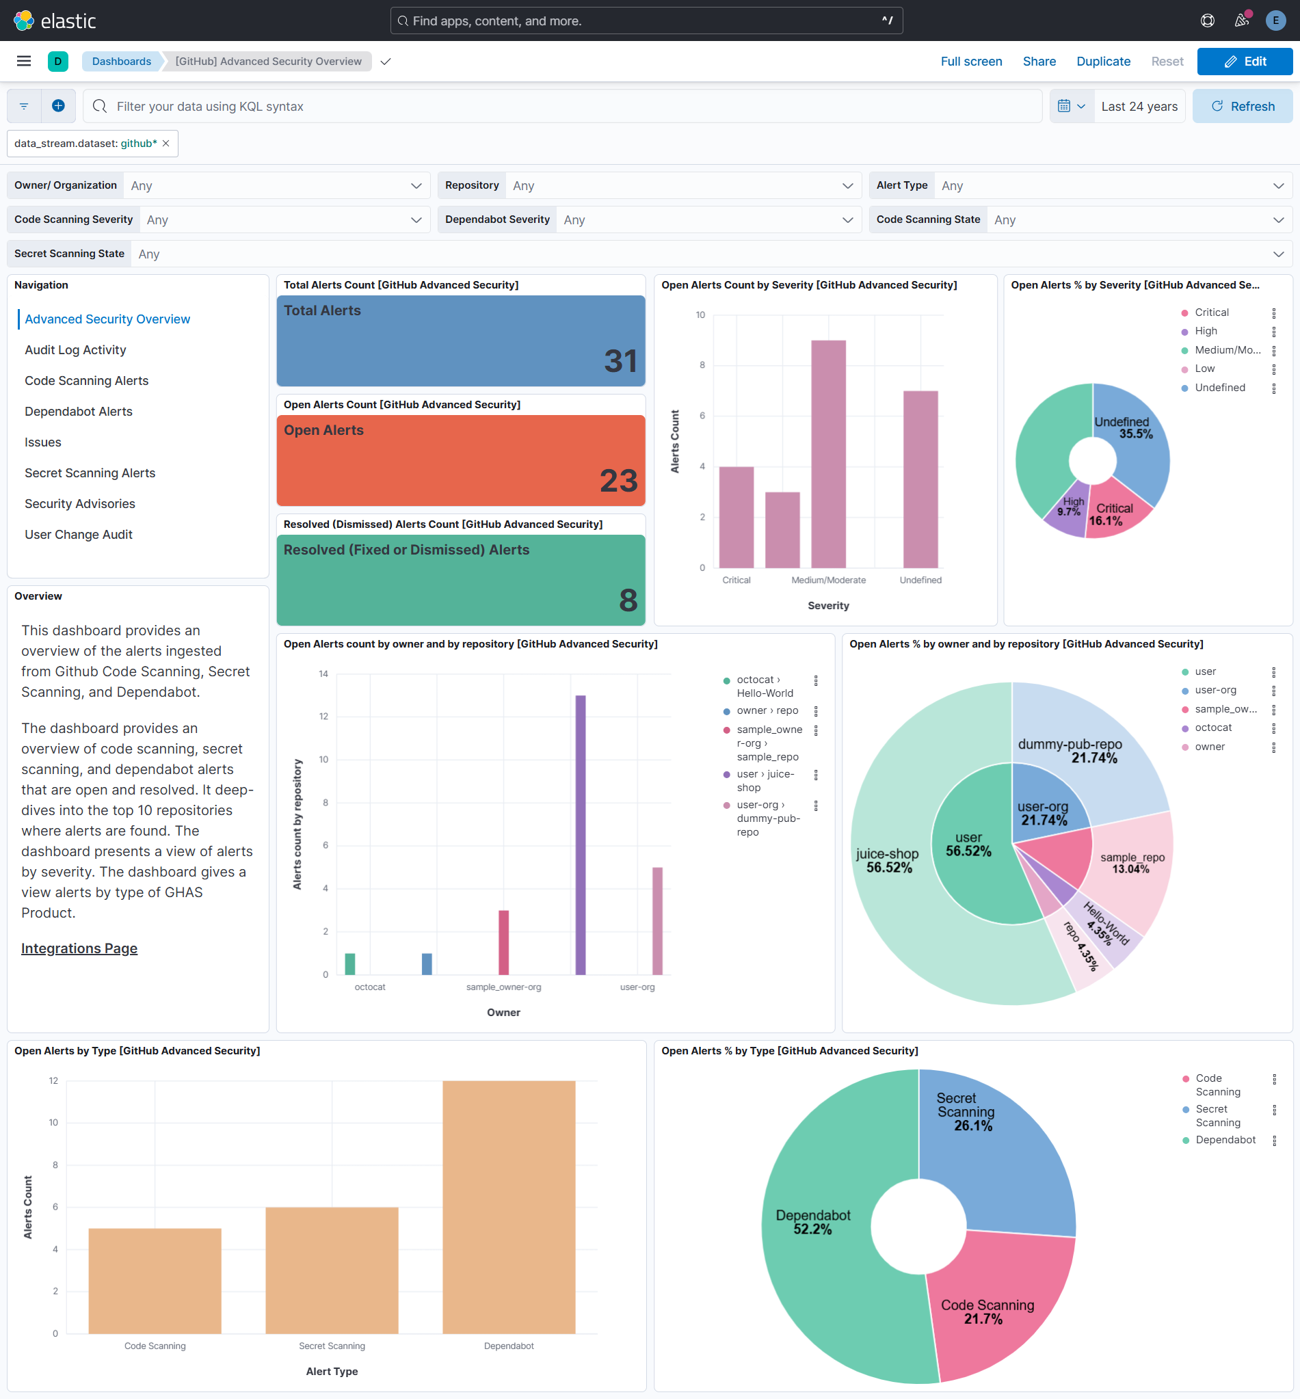This screenshot has height=1399, width=1300.
Task: Open the notifications bell
Action: 1241,21
